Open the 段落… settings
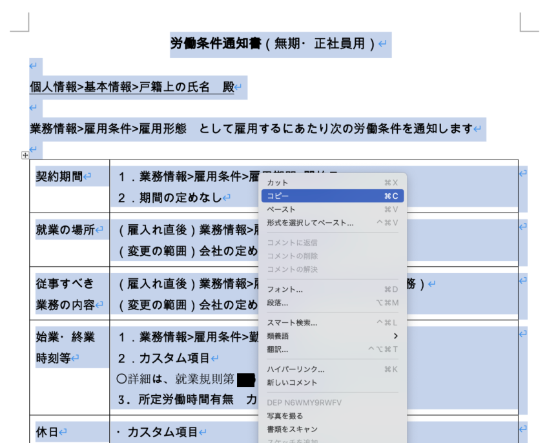Screen dimensions: 547x443 click(x=278, y=302)
